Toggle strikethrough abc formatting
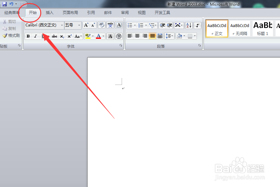 coord(54,36)
